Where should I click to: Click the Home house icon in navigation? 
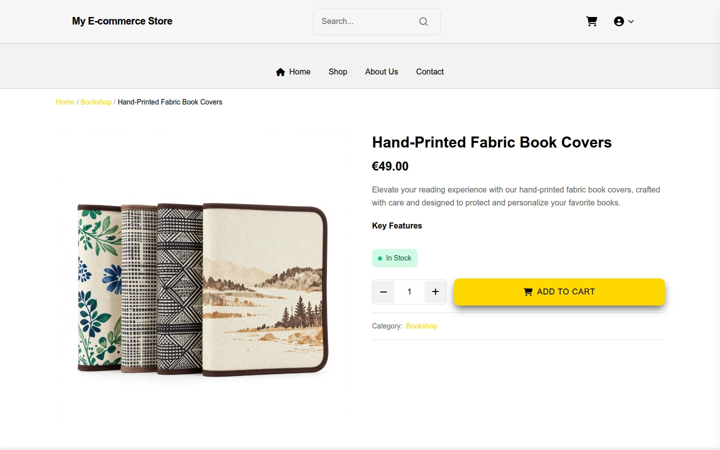pos(280,72)
